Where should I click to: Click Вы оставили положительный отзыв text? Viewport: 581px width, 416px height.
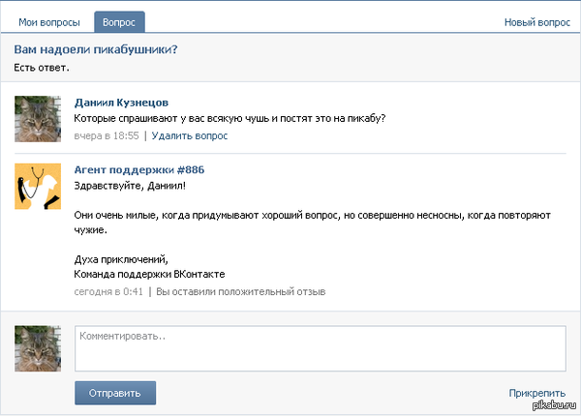coord(240,291)
